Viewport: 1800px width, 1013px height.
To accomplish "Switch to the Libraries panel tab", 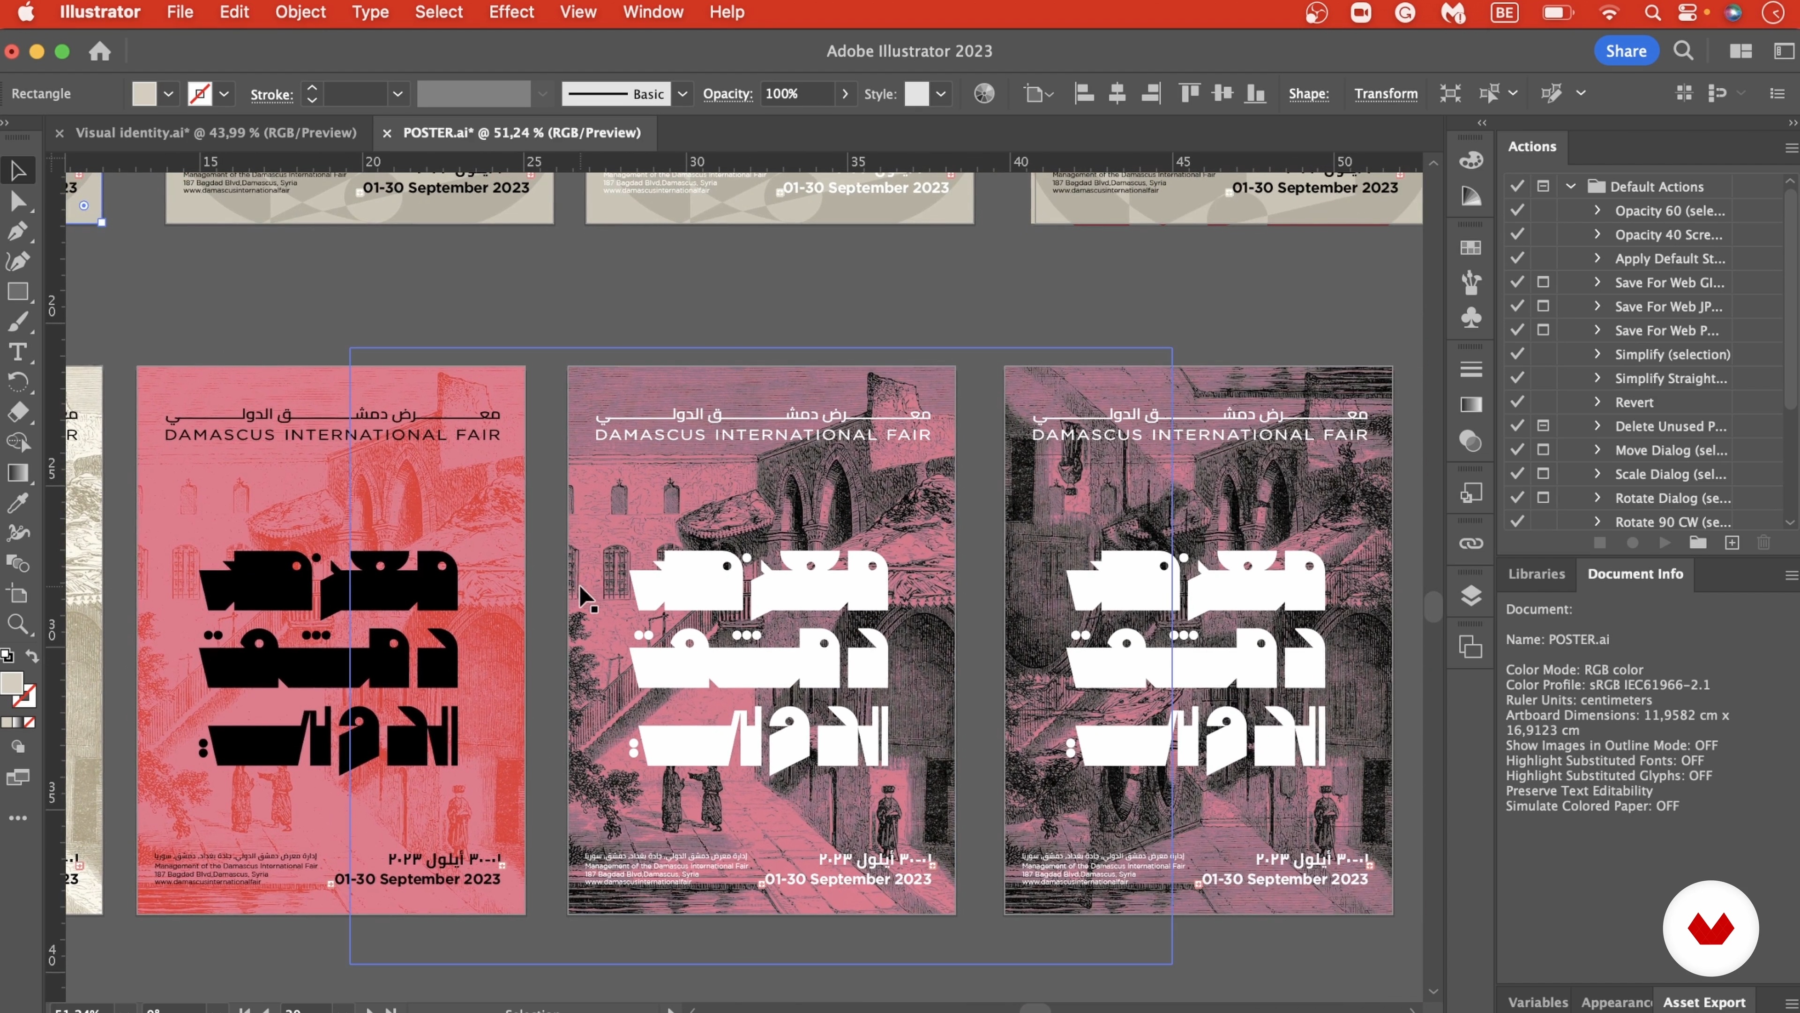I will point(1537,574).
